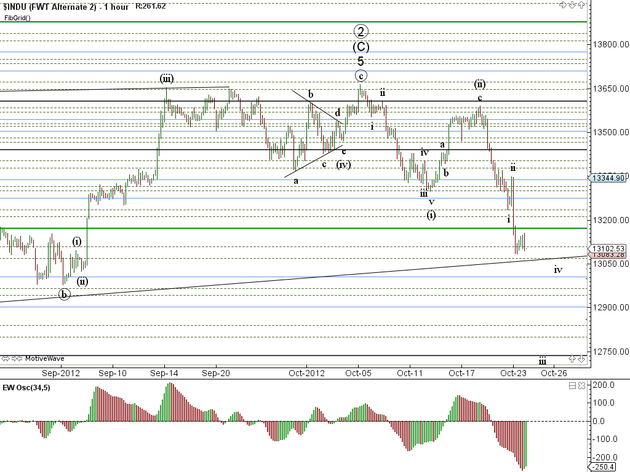Click the 13344.90 price marker on axis

(x=608, y=178)
